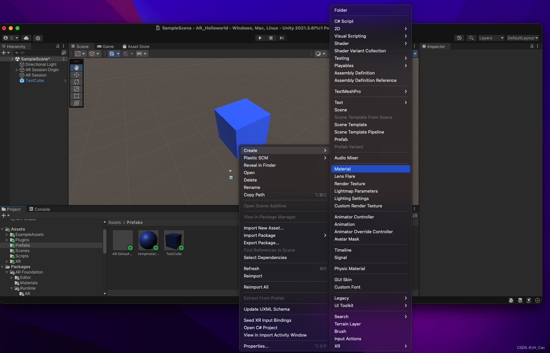Open the global Search magnifier
This screenshot has height=353, width=550.
click(x=471, y=38)
